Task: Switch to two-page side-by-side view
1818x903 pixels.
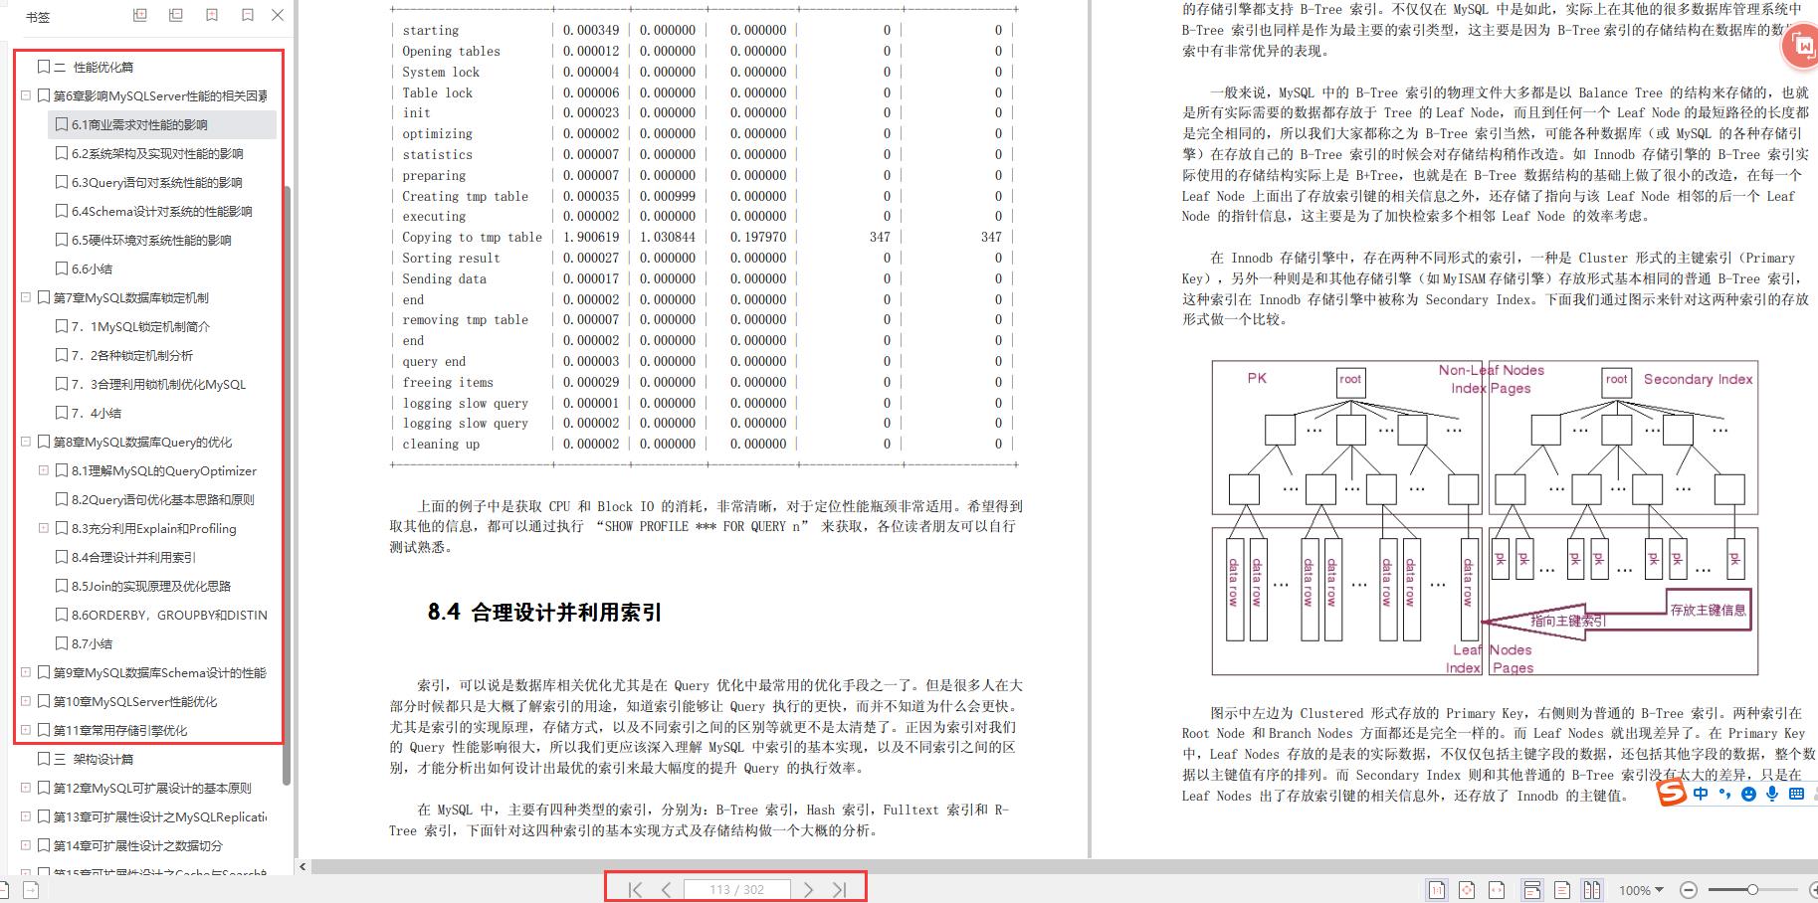Action: (1592, 890)
